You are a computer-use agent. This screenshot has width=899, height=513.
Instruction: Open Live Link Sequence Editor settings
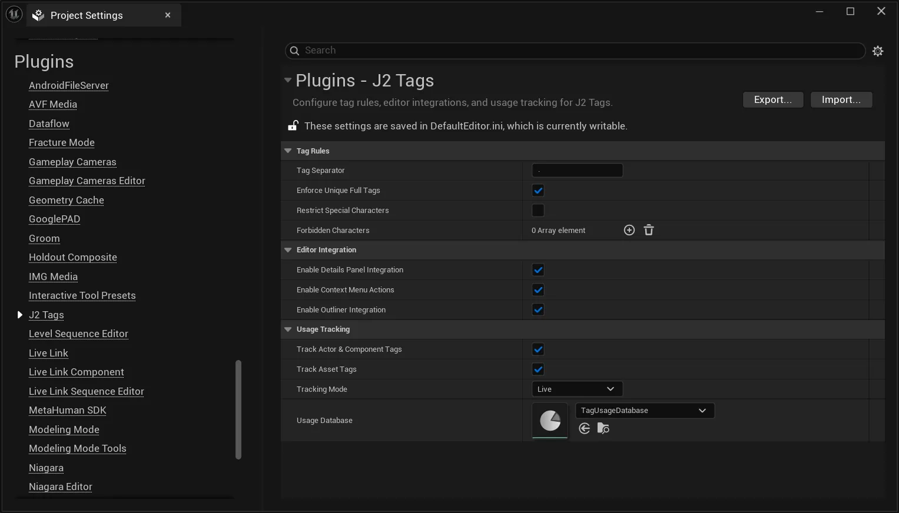click(x=87, y=391)
